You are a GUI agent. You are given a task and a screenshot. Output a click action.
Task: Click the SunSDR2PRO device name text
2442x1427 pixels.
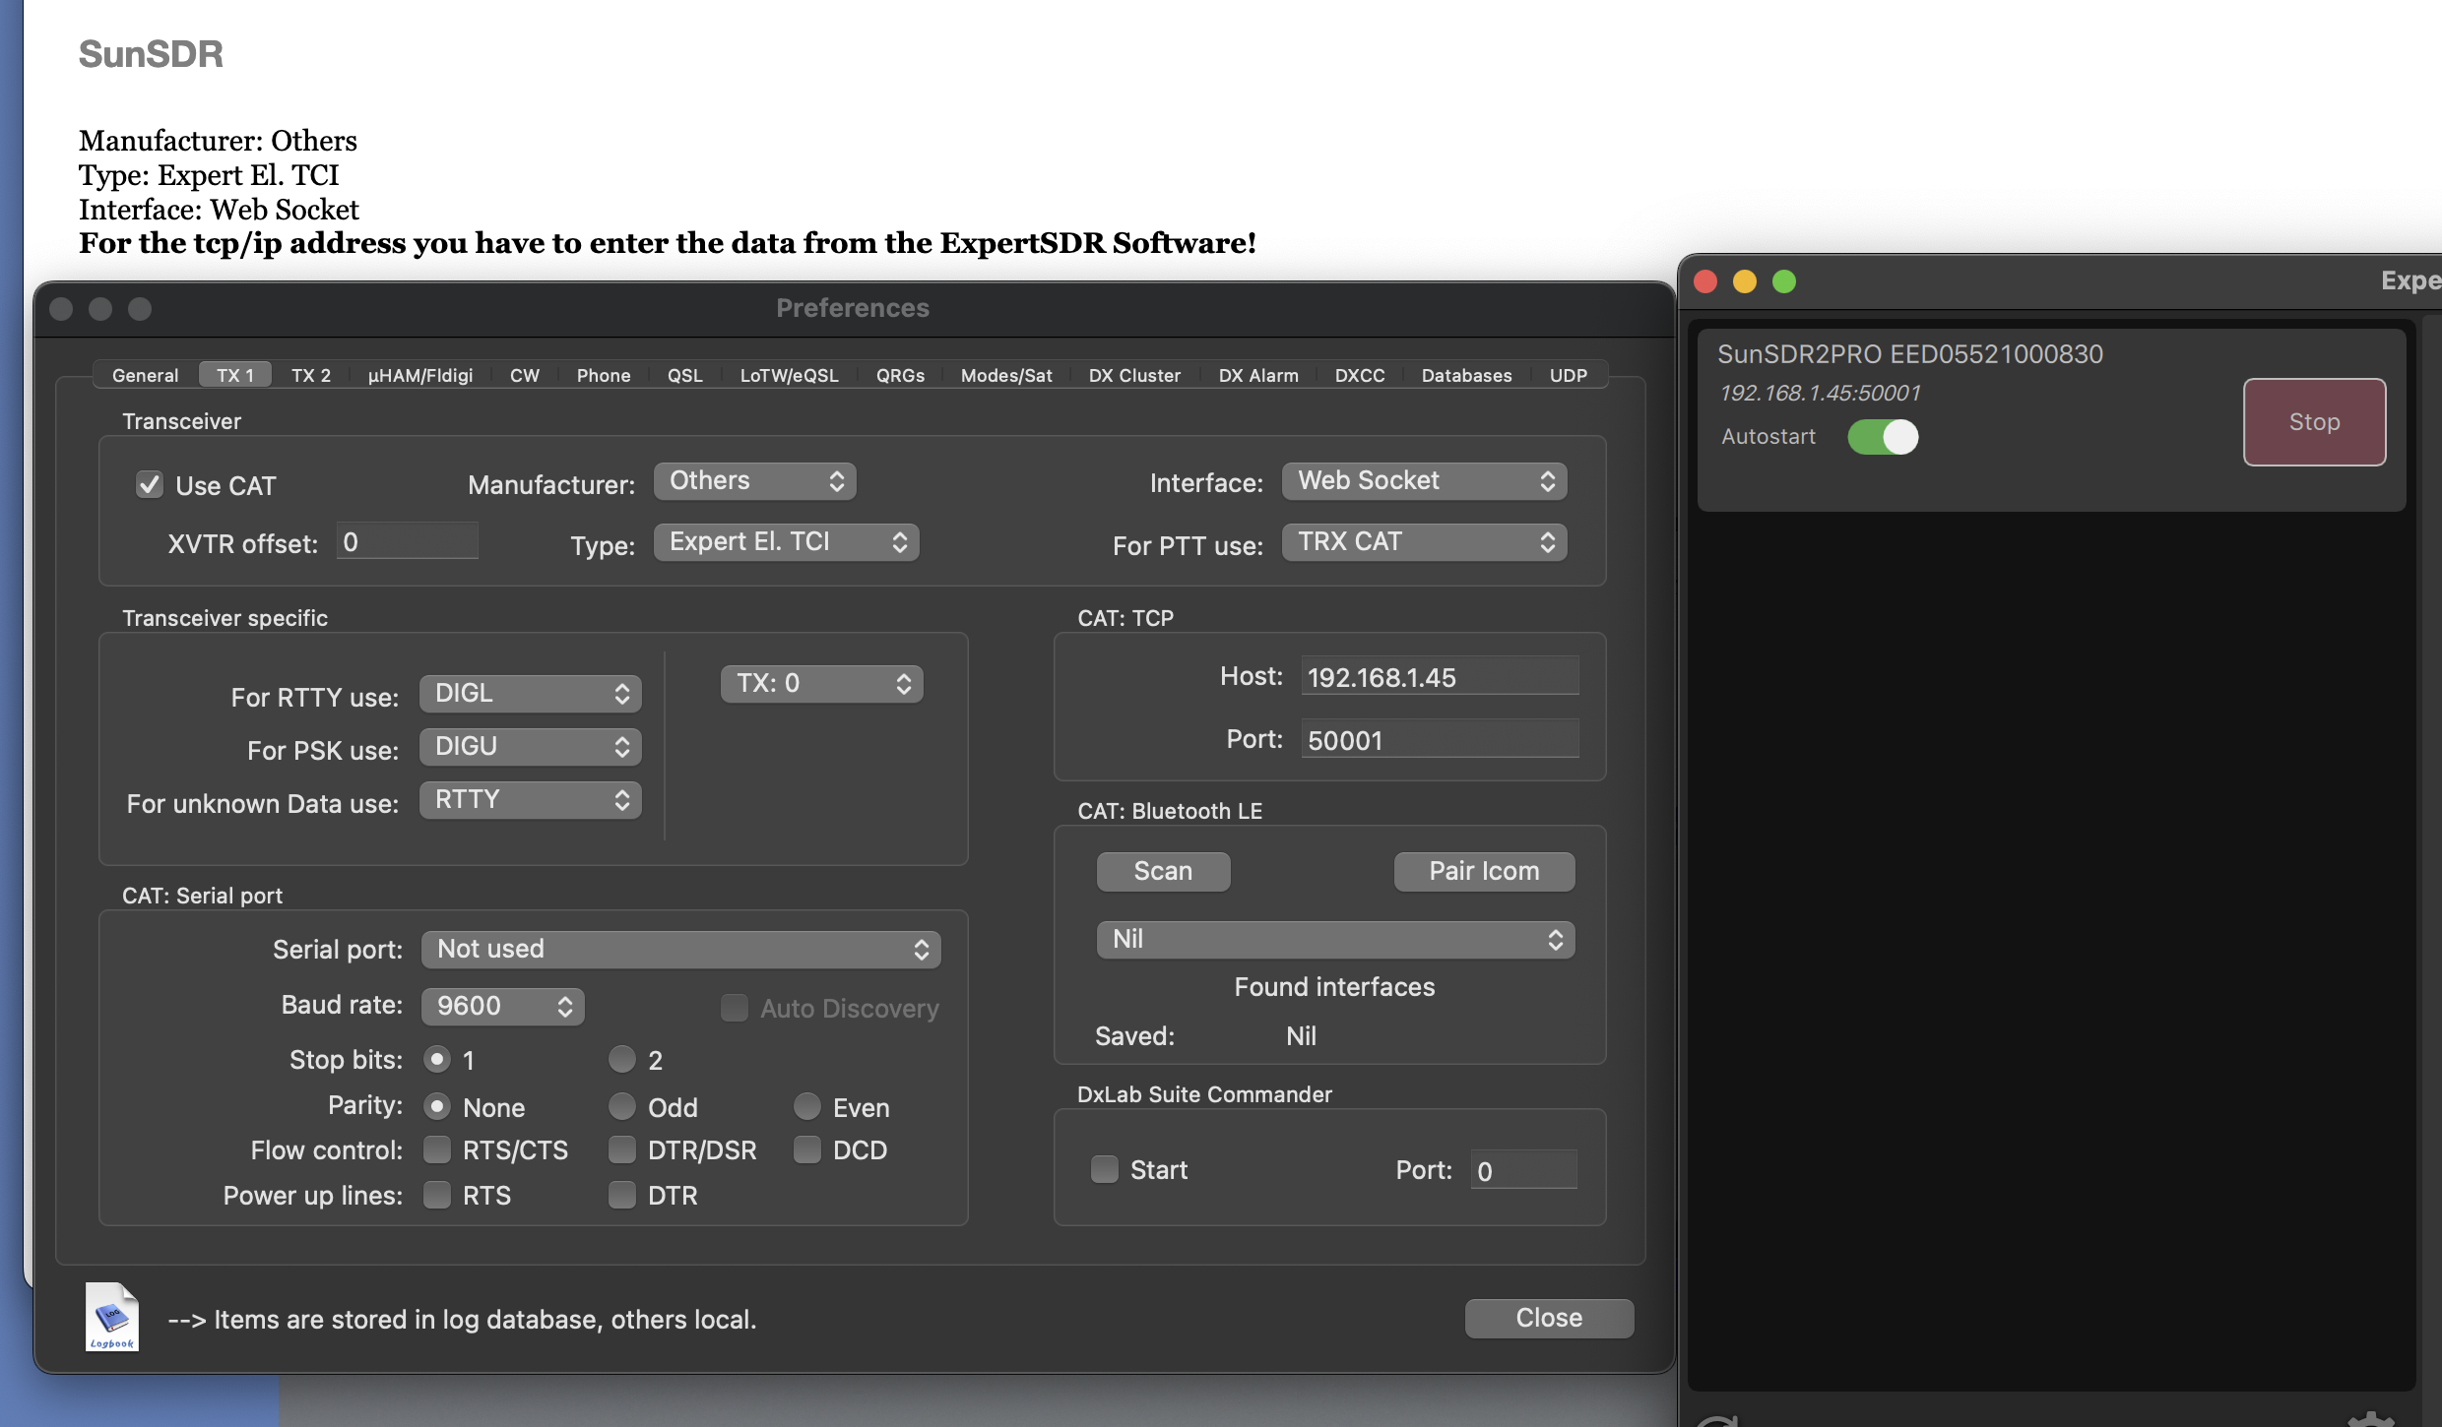[1910, 354]
